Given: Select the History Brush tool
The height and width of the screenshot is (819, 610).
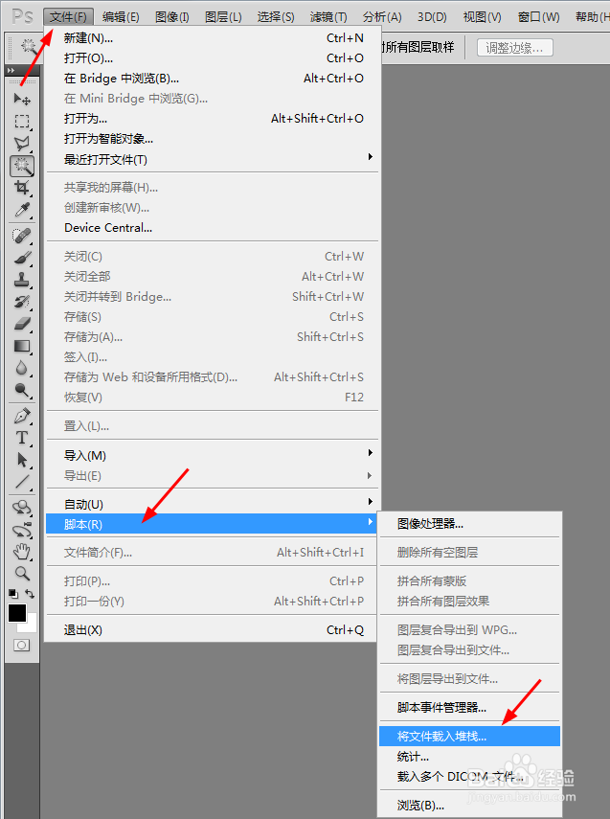Looking at the screenshot, I should (x=22, y=302).
